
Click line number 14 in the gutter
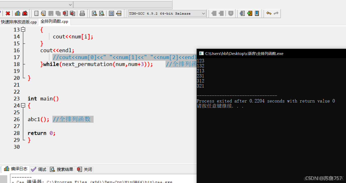17,37
